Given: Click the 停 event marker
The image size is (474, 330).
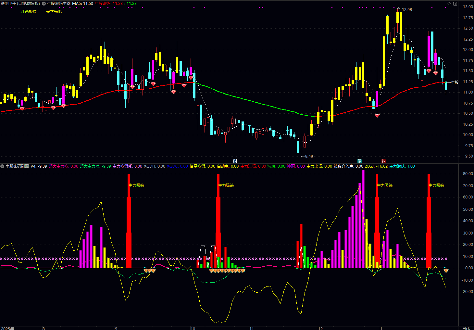Looking at the screenshot, I should pyautogui.click(x=359, y=161).
